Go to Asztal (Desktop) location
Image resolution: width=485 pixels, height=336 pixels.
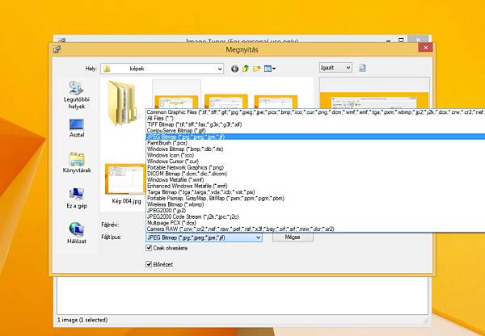pyautogui.click(x=77, y=128)
